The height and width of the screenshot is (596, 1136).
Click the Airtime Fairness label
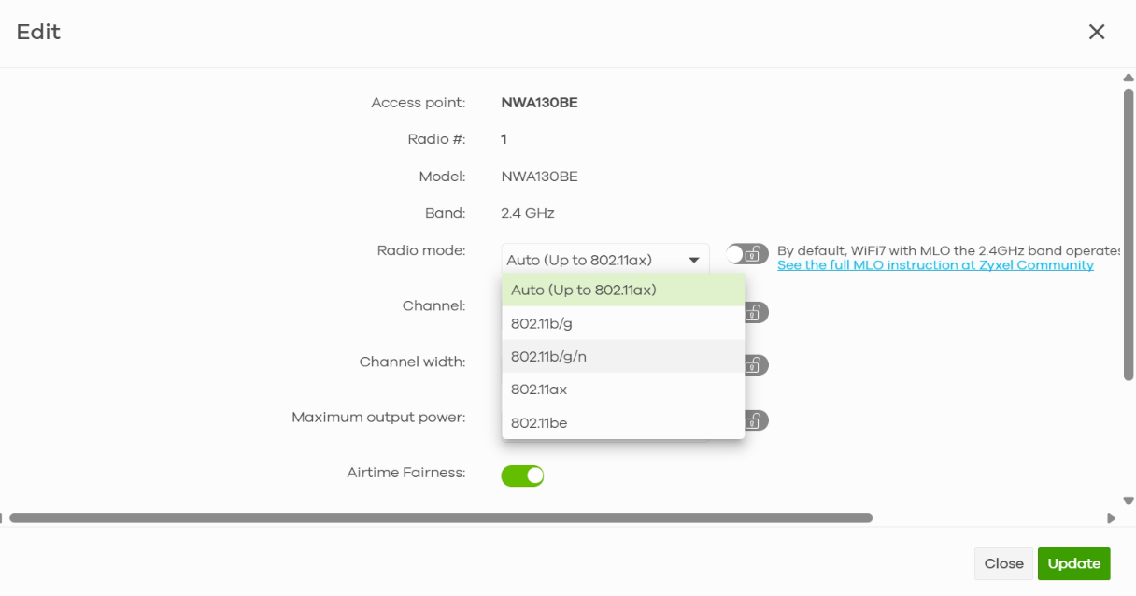click(x=405, y=473)
